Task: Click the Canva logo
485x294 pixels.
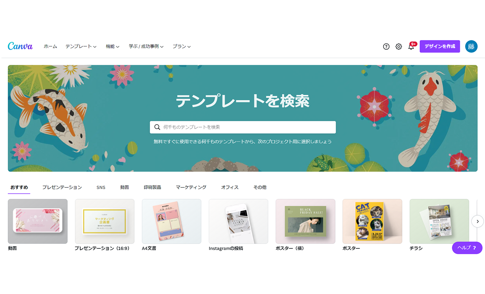Action: pyautogui.click(x=20, y=46)
